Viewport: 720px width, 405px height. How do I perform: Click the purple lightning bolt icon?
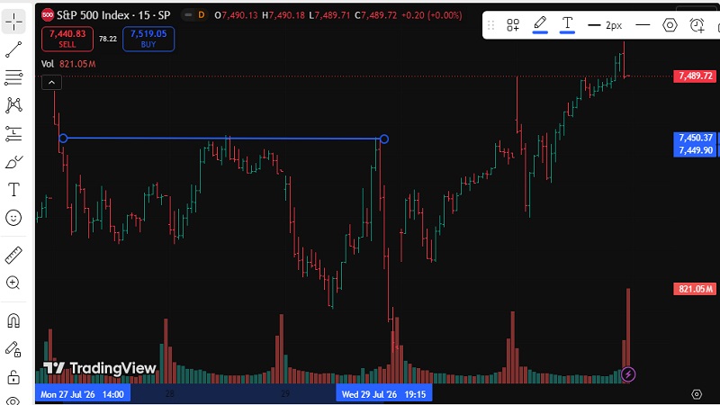point(628,374)
